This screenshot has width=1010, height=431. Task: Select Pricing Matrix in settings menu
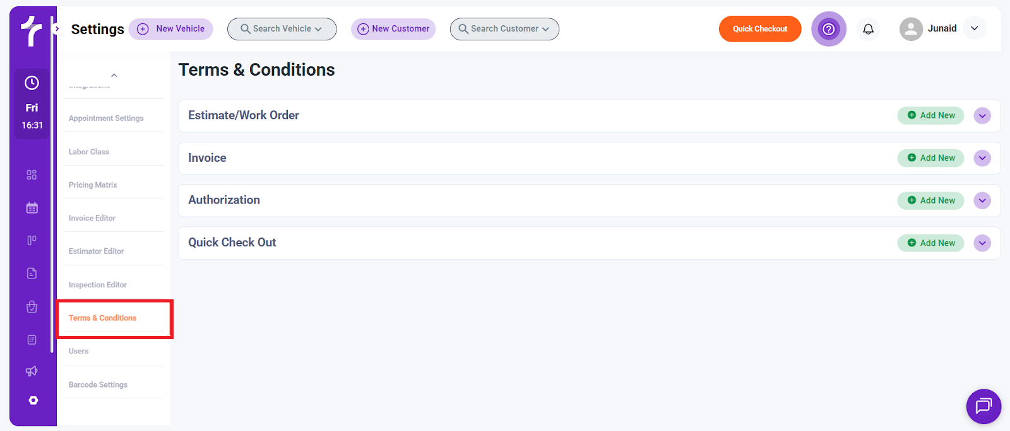93,185
